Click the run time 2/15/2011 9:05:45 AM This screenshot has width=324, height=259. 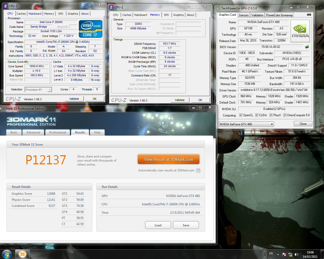click(x=185, y=213)
